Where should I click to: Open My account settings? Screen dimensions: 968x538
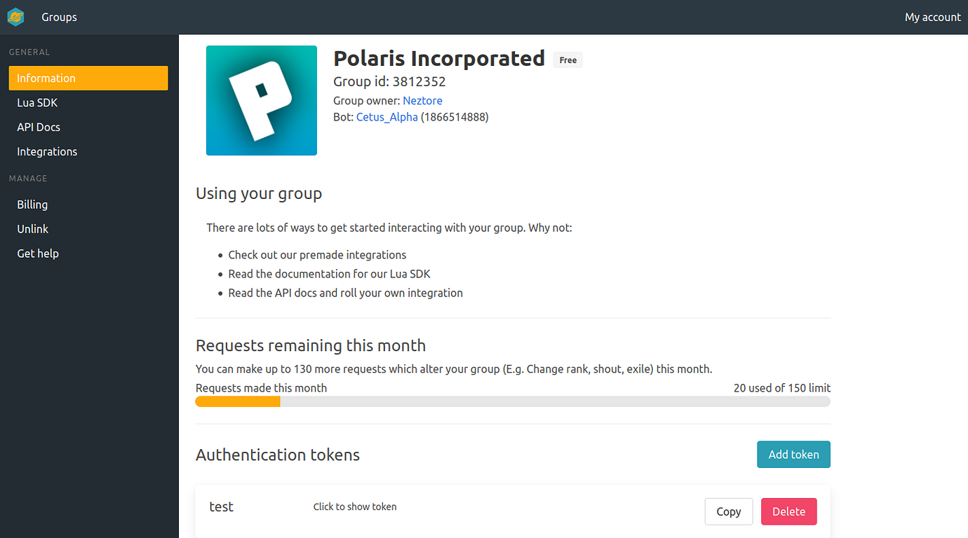pyautogui.click(x=932, y=17)
